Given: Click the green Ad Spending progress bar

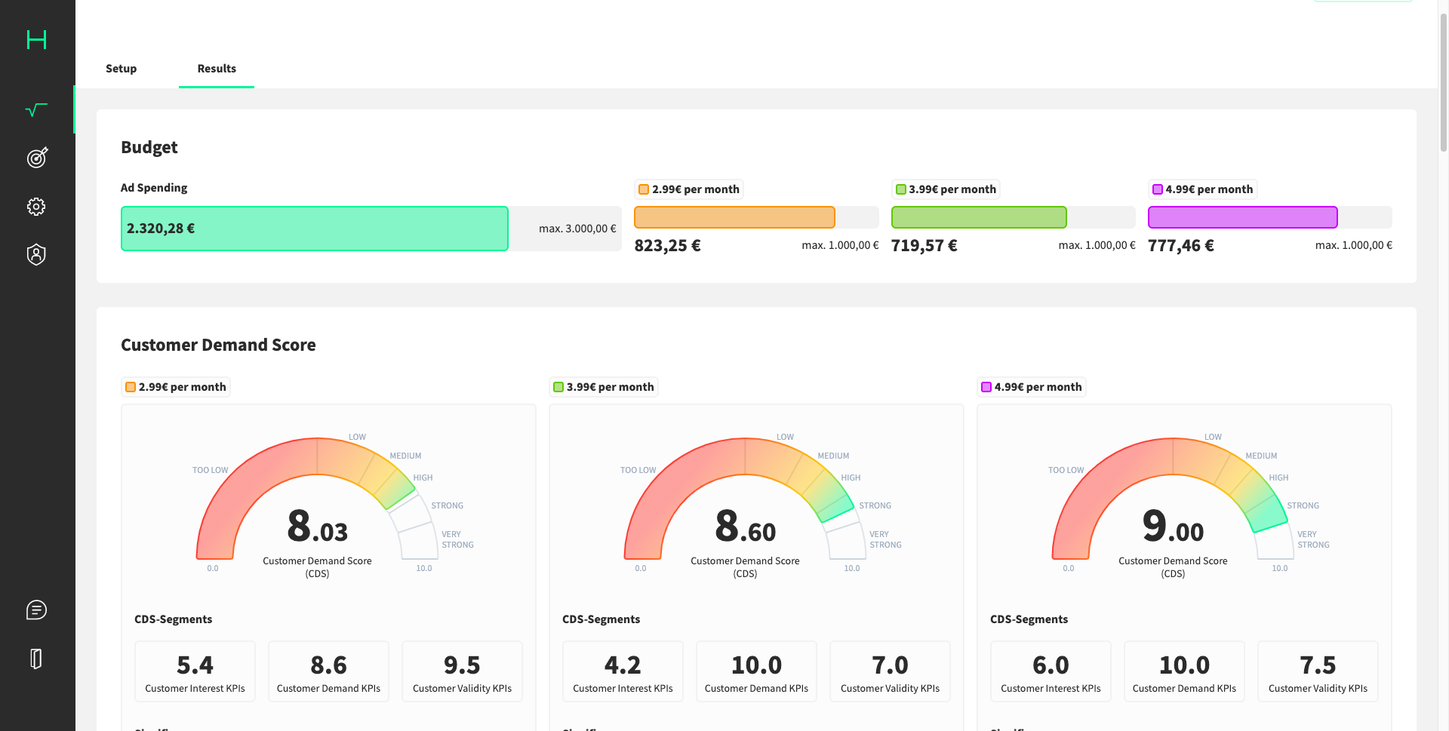Looking at the screenshot, I should tap(315, 229).
